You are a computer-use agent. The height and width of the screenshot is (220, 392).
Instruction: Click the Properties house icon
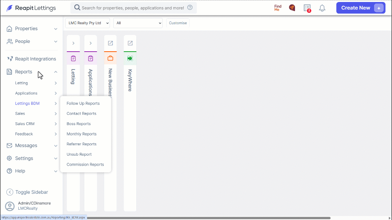pos(9,29)
